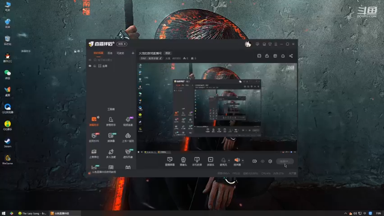Open the Steam desktop shortcut
Screen dimensions: 384x216
[7, 143]
